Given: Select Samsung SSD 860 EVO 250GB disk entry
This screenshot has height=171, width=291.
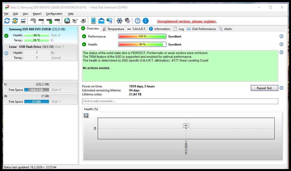Looking at the screenshot, I should (x=41, y=35).
